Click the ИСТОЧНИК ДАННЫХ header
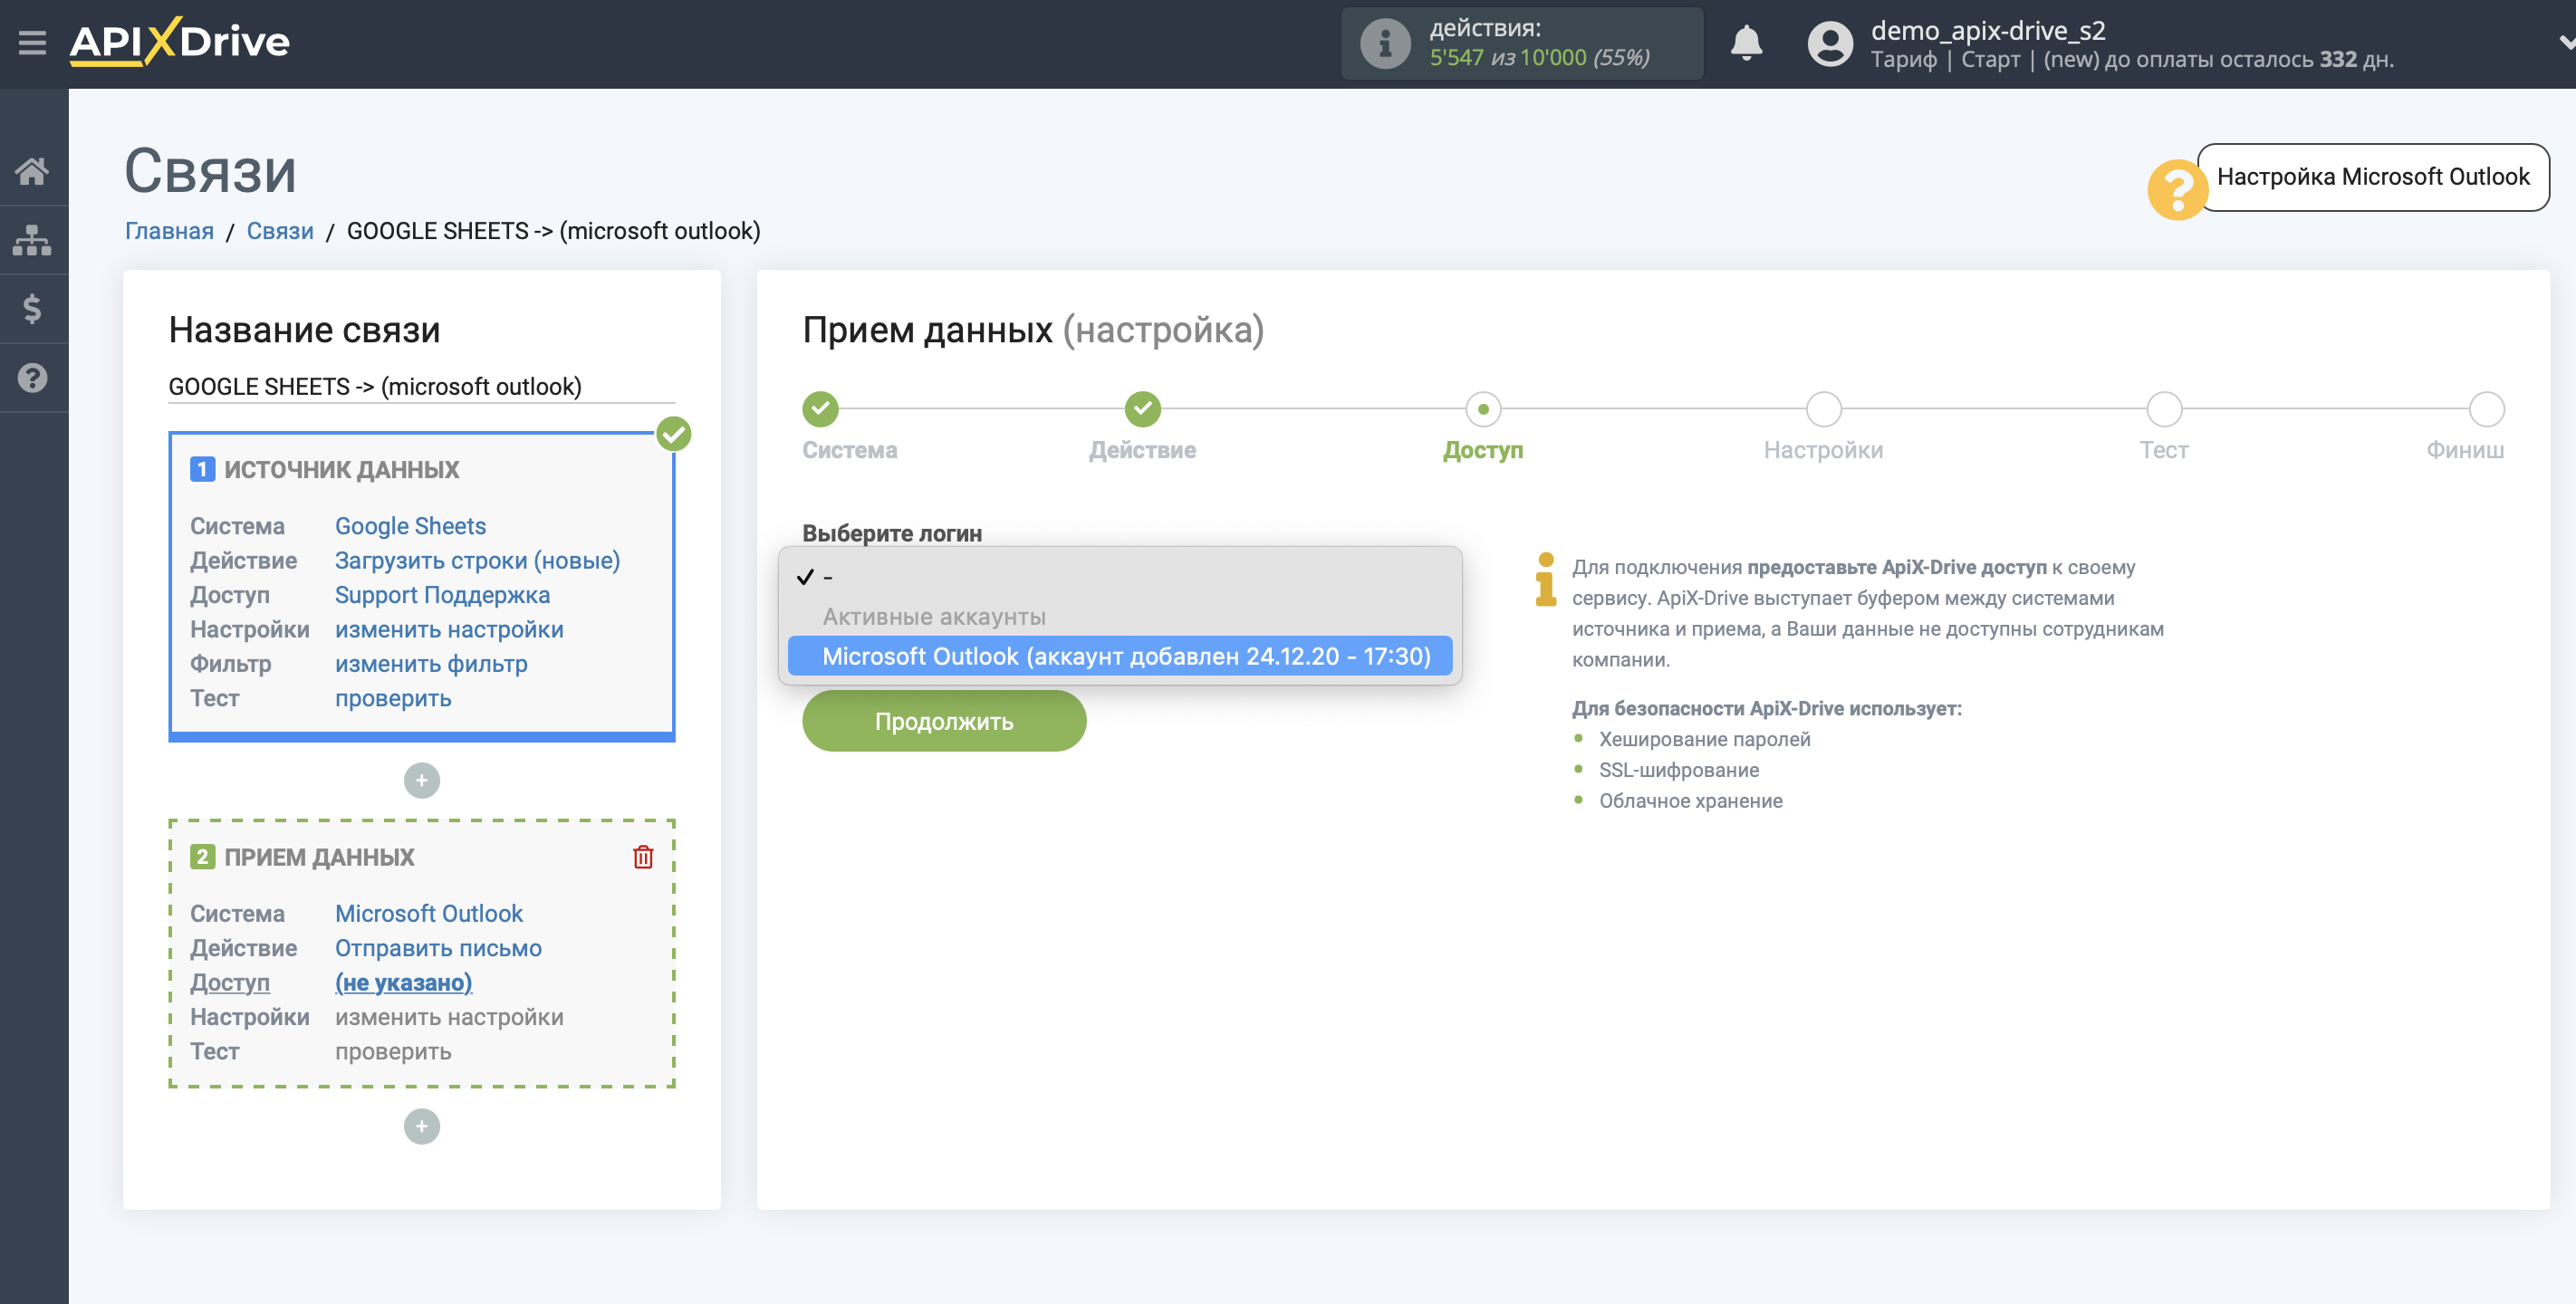Screen dimensions: 2576x1304 341,470
